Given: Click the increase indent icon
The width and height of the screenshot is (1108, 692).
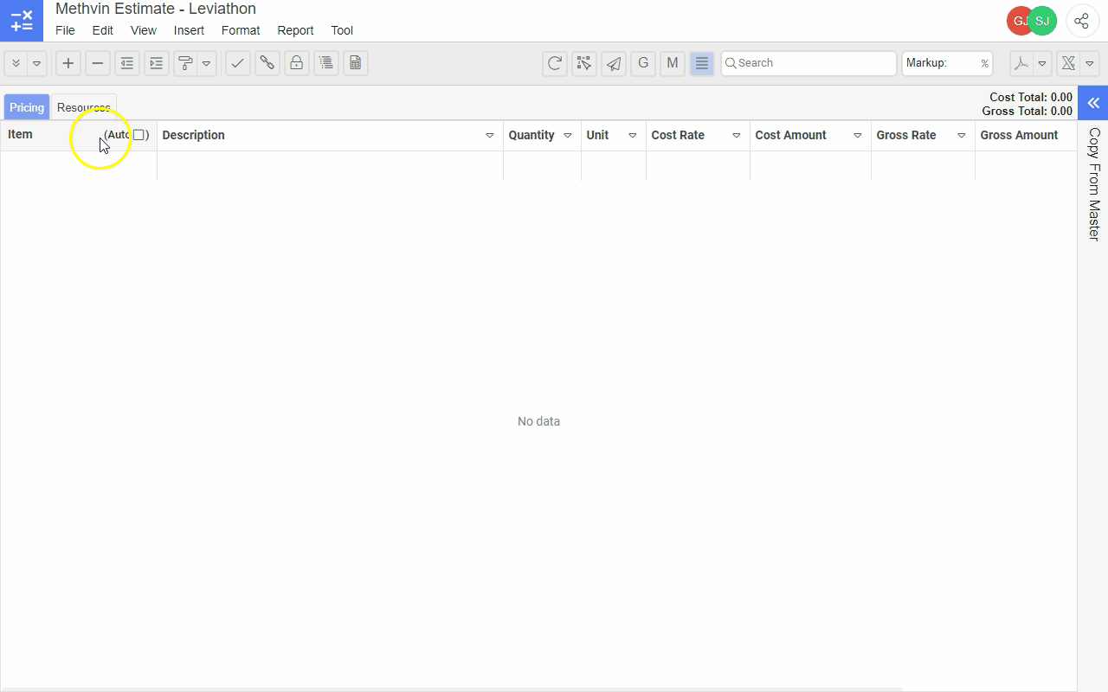Looking at the screenshot, I should (x=157, y=63).
